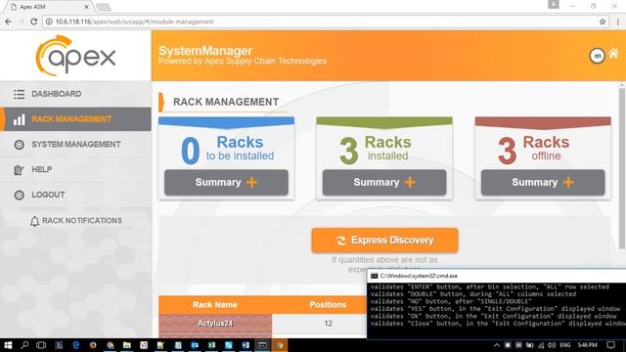Open Microsoft Edge from the taskbar
The height and width of the screenshot is (352, 626).
tap(75, 345)
